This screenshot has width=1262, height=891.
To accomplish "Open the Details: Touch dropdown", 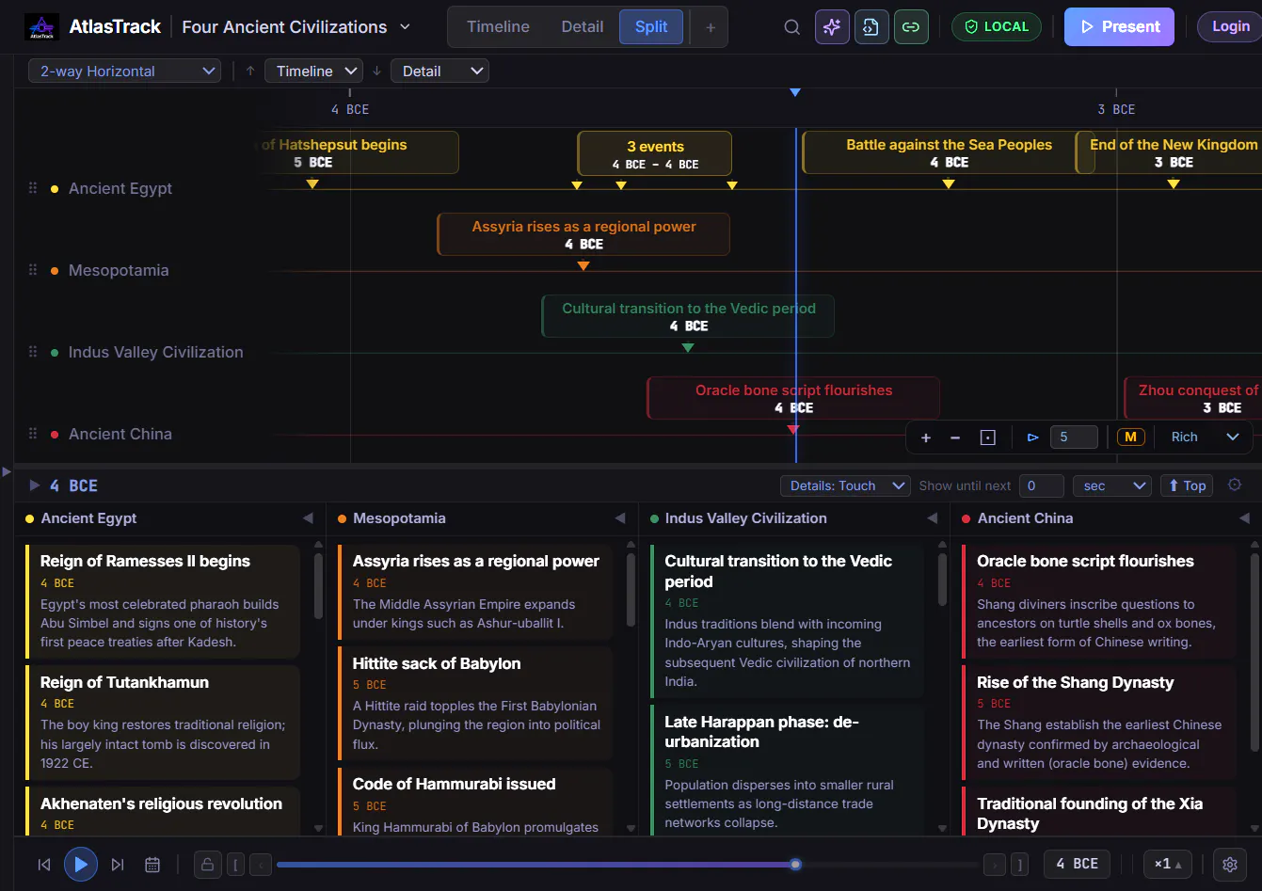I will pyautogui.click(x=845, y=485).
